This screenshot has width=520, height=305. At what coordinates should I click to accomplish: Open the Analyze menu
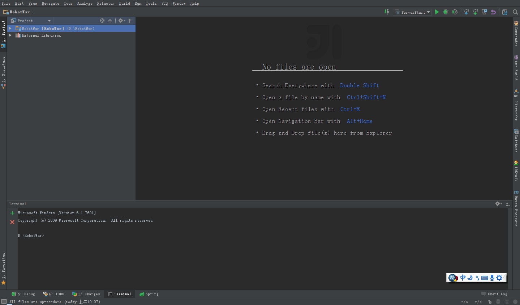[x=85, y=3]
